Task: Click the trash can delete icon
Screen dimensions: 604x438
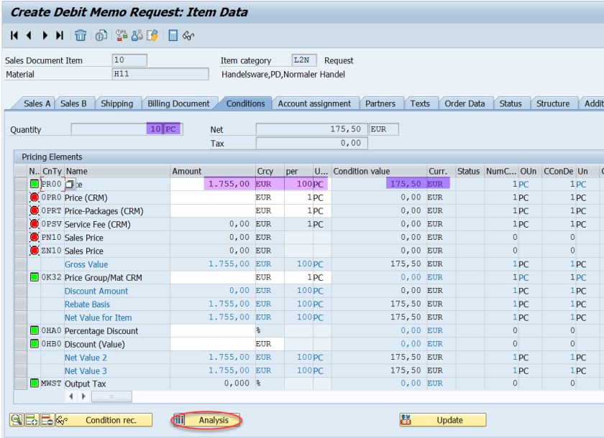Action: click(81, 35)
